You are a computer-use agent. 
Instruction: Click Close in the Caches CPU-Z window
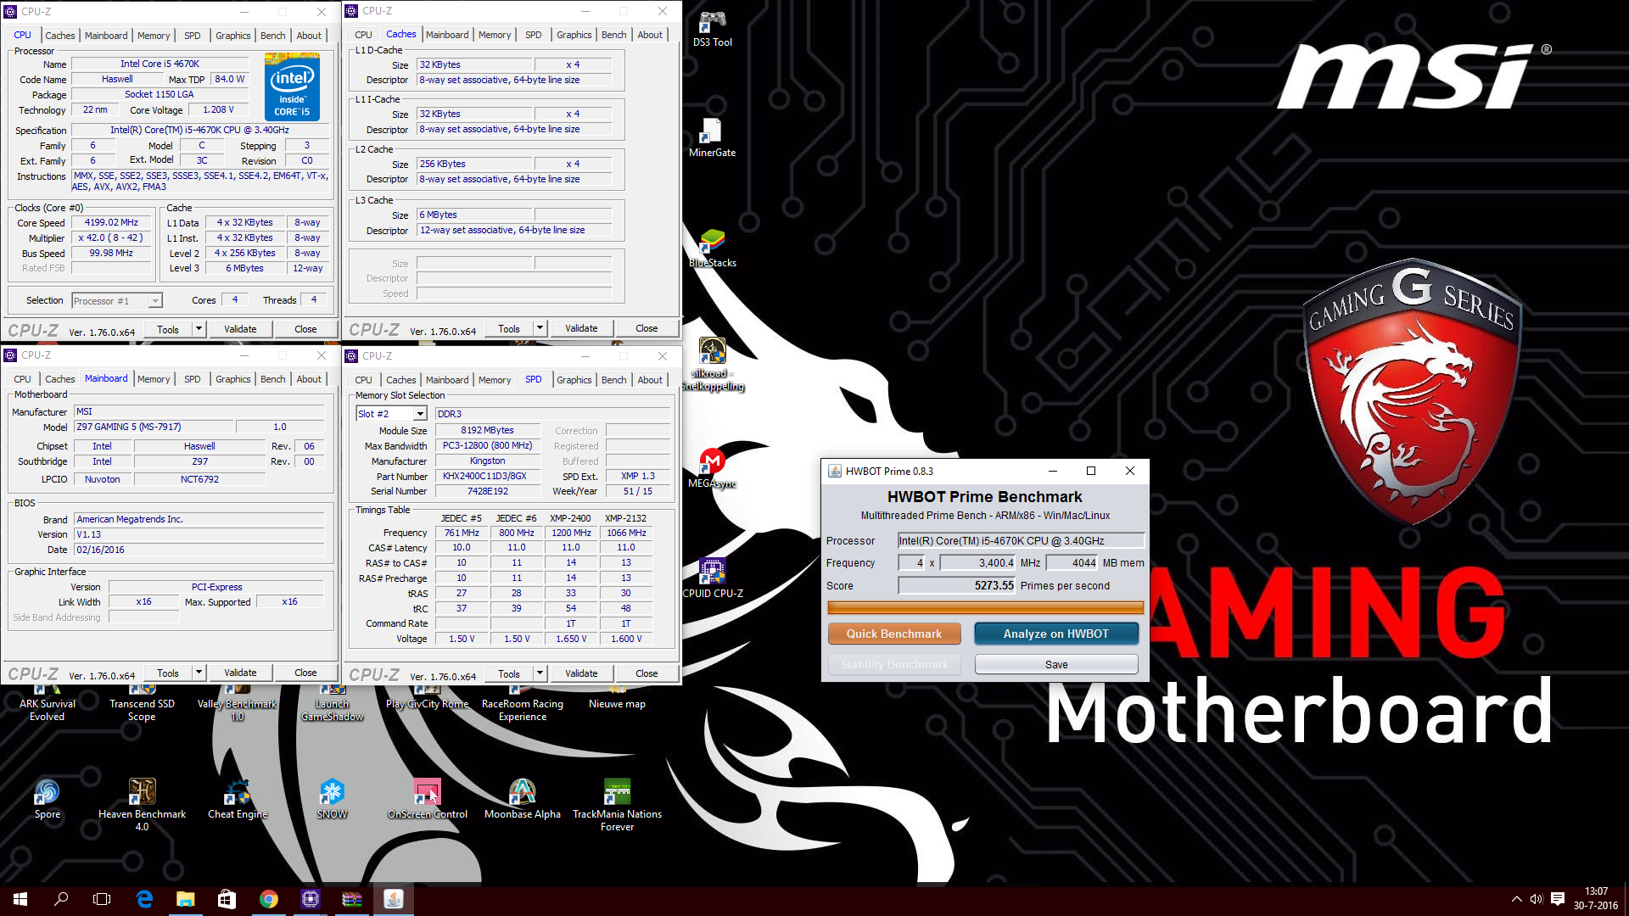647,329
